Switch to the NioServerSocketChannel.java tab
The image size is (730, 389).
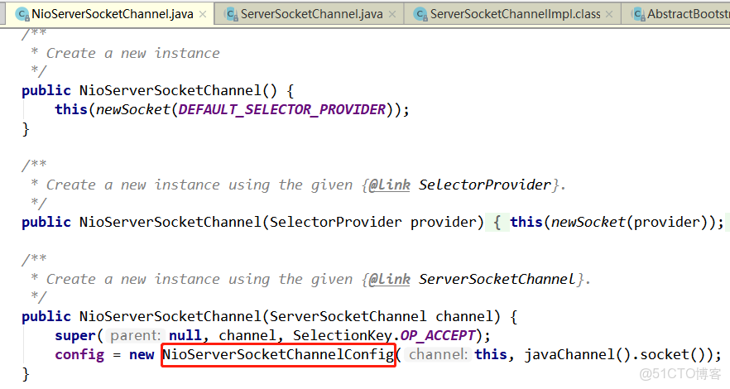click(109, 14)
